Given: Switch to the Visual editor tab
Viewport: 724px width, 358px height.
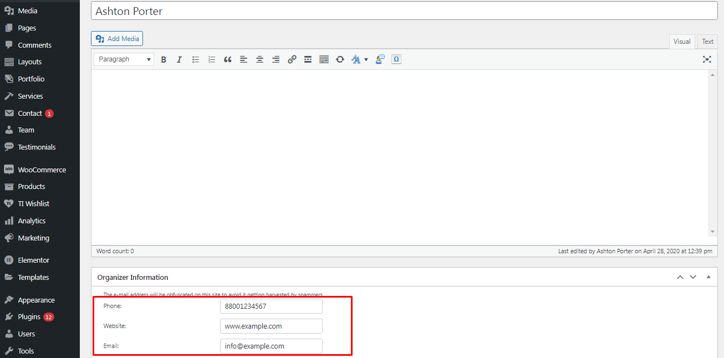Looking at the screenshot, I should pyautogui.click(x=682, y=42).
